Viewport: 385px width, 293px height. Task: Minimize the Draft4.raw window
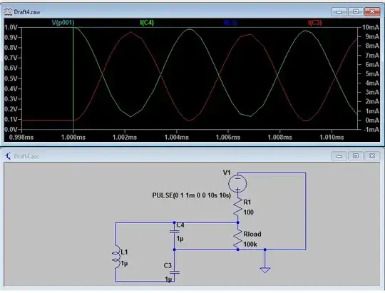339,11
